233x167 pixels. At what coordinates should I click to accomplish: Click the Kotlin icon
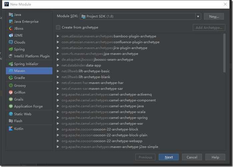[x=11, y=129]
